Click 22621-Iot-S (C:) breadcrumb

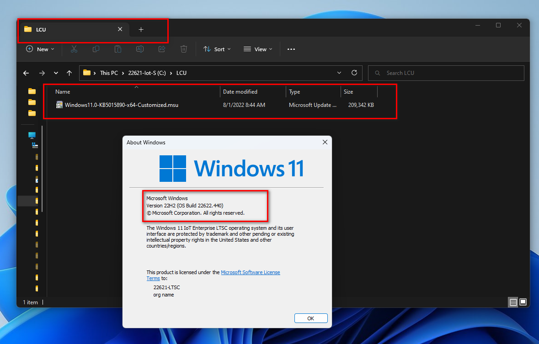tap(147, 73)
